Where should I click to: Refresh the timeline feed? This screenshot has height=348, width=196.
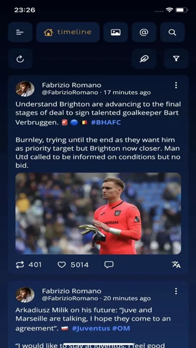[20, 59]
